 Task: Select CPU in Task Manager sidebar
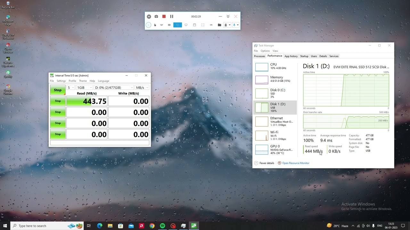tap(275, 66)
